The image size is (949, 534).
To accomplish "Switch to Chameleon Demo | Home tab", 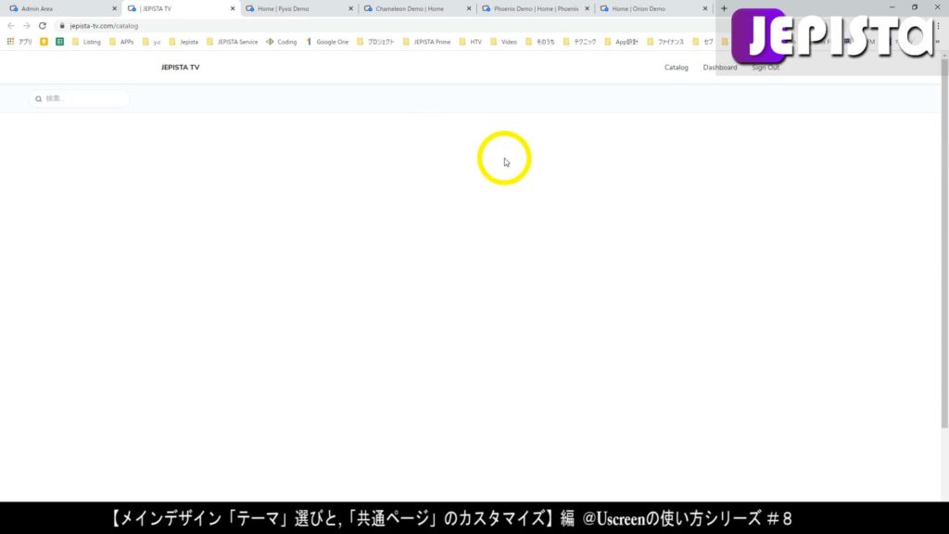I will tap(416, 8).
